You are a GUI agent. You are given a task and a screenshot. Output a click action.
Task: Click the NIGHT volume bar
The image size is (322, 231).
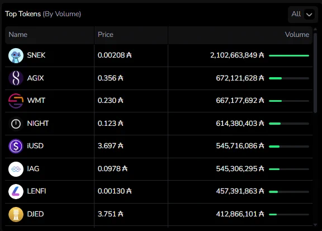289,124
